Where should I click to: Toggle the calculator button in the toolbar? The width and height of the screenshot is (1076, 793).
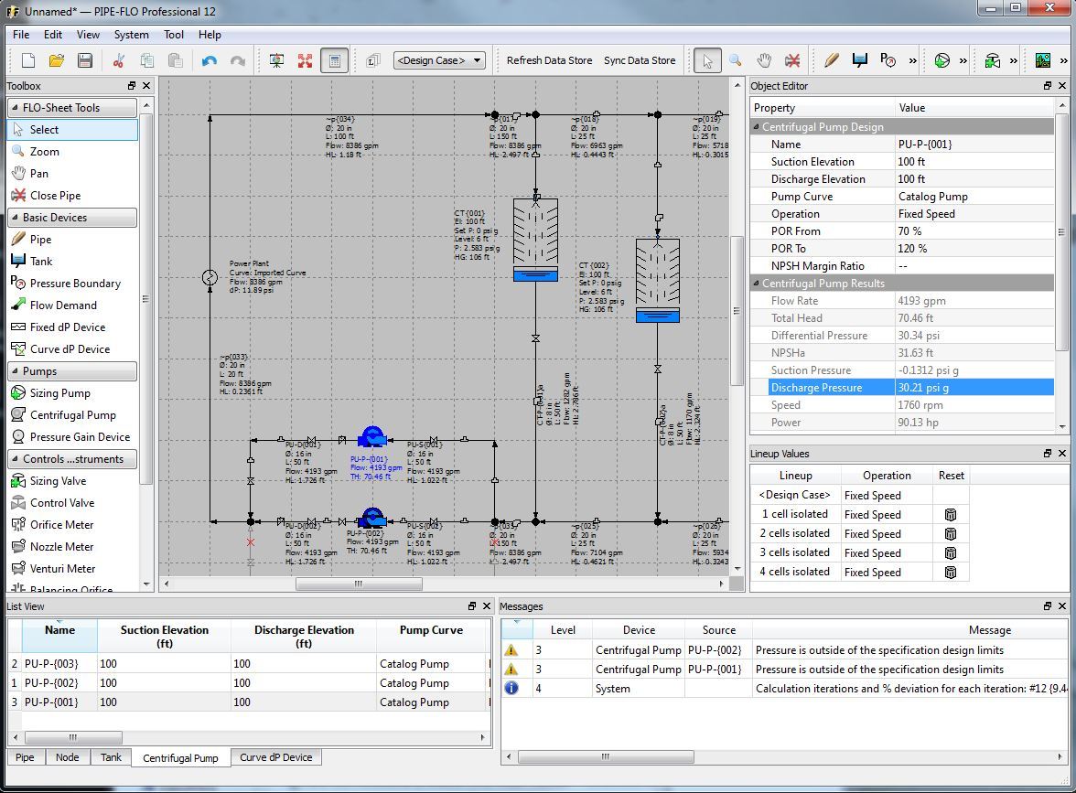[x=335, y=60]
